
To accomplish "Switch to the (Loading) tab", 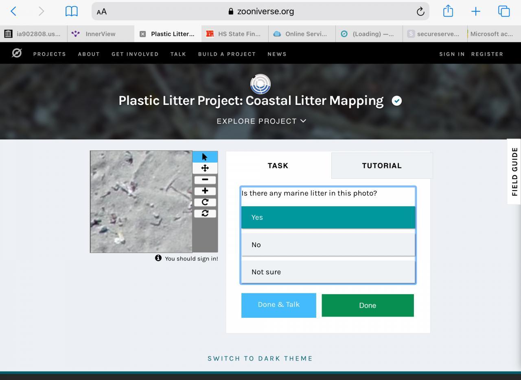I will tap(369, 34).
